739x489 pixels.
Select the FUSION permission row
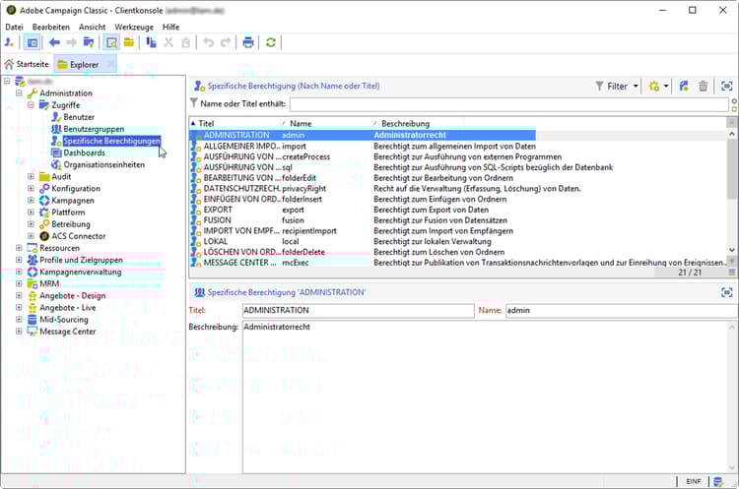pos(363,220)
